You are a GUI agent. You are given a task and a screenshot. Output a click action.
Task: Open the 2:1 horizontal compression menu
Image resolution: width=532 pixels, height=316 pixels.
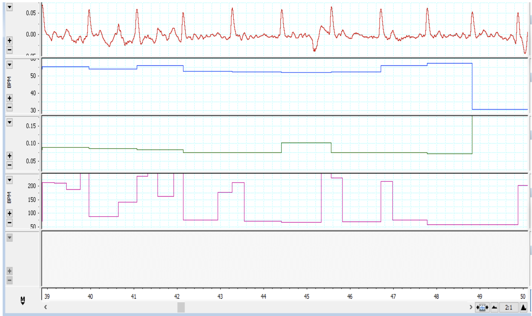509,307
